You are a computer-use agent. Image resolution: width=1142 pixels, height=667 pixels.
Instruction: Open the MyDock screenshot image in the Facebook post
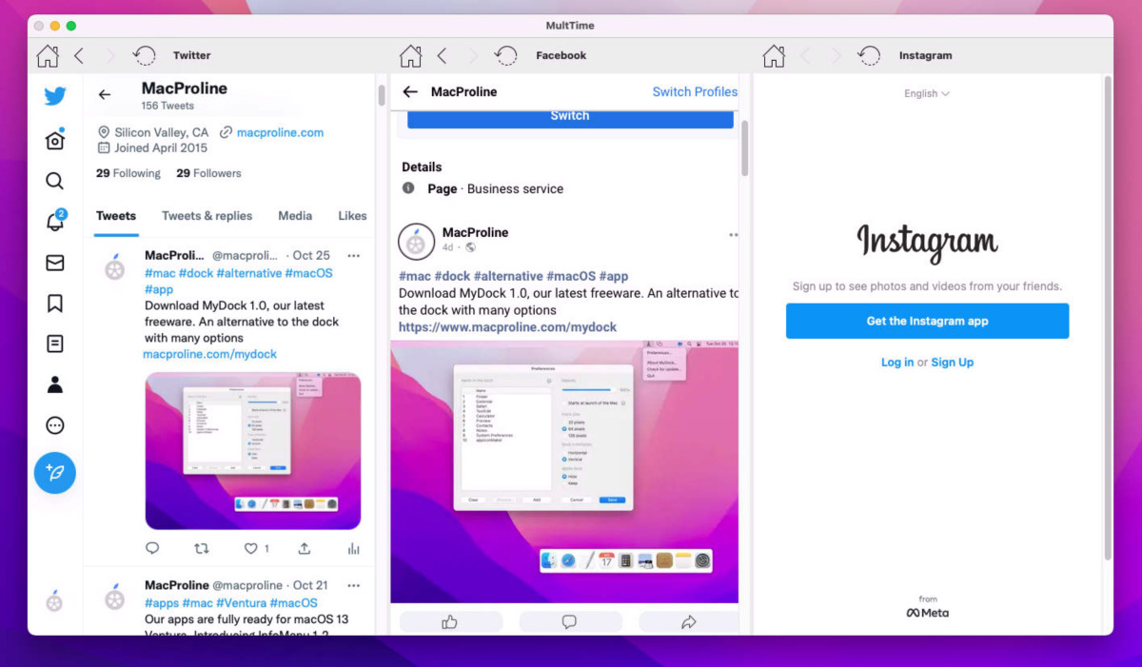click(565, 472)
